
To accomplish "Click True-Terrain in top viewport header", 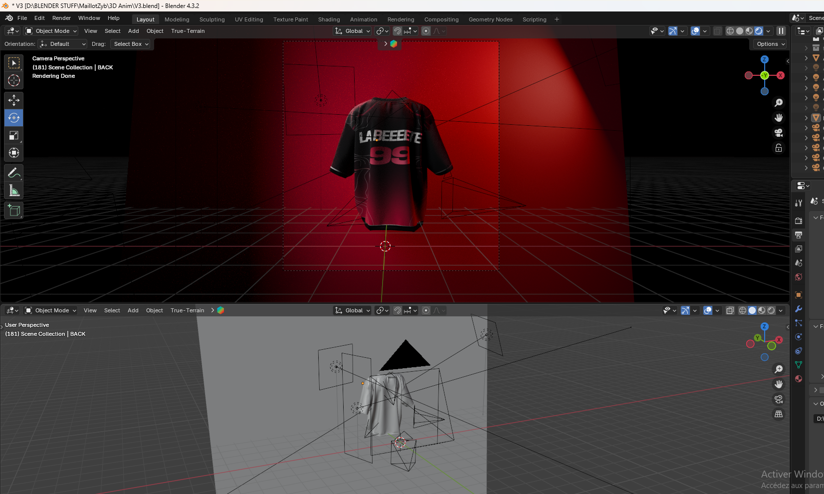I will click(x=188, y=31).
